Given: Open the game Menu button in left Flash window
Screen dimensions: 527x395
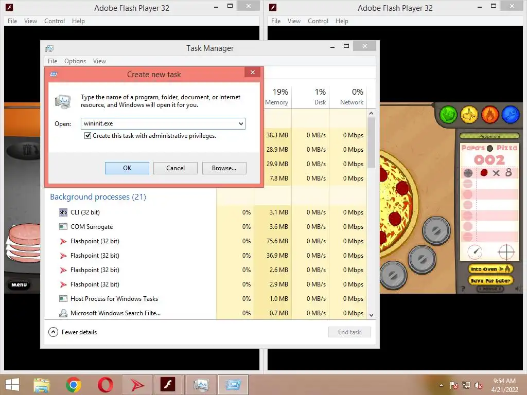Looking at the screenshot, I should pos(19,285).
